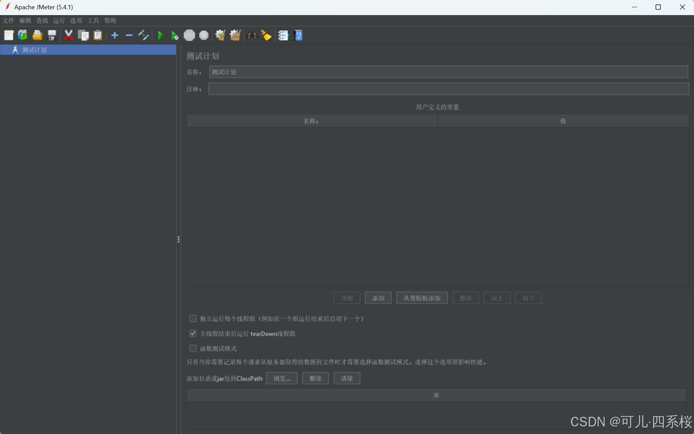Image resolution: width=694 pixels, height=434 pixels.
Task: Open the Function Helper list icon
Action: [x=283, y=35]
